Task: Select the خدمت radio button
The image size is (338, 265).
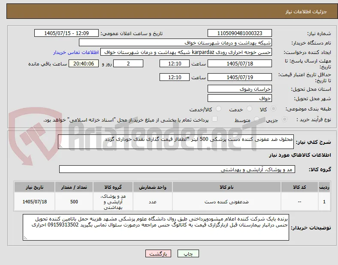Action: tap(249, 109)
